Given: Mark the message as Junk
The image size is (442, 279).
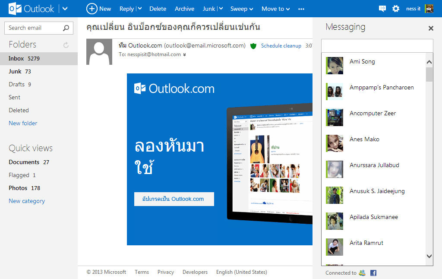Looking at the screenshot, I should pyautogui.click(x=209, y=9).
